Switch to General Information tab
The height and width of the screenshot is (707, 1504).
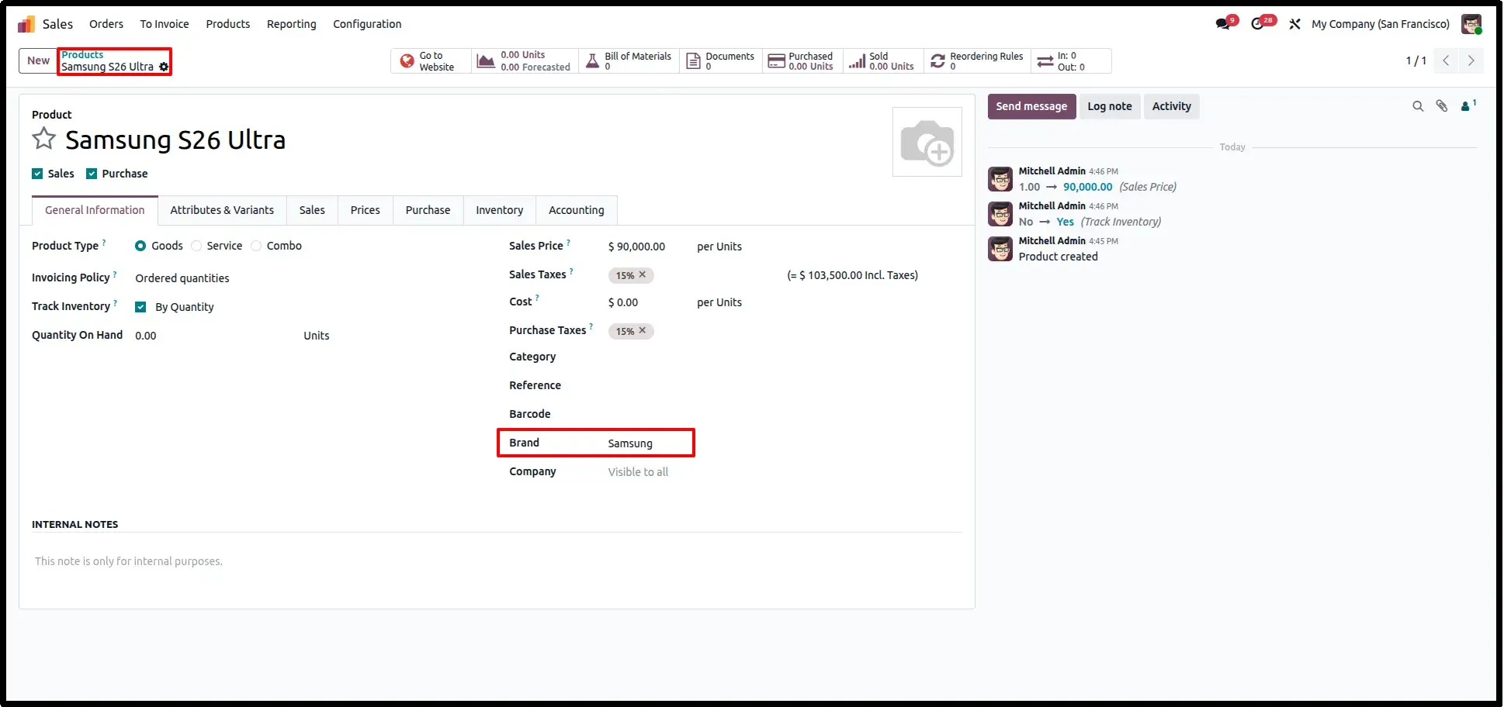pyautogui.click(x=95, y=210)
